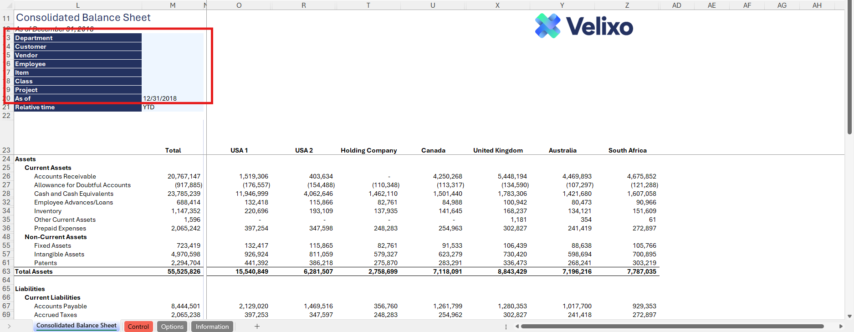Click the empty Customer filter value cell
Image resolution: width=854 pixels, height=332 pixels.
(x=173, y=46)
